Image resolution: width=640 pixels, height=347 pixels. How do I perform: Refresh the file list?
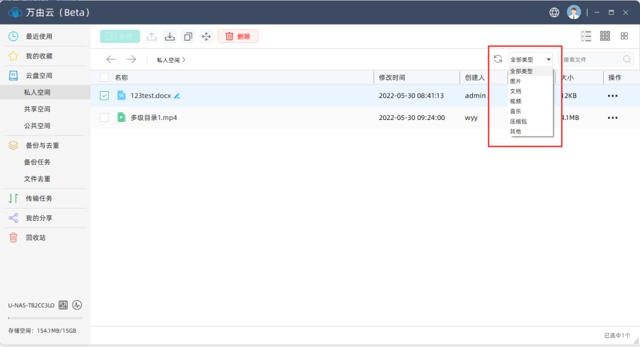pos(498,59)
